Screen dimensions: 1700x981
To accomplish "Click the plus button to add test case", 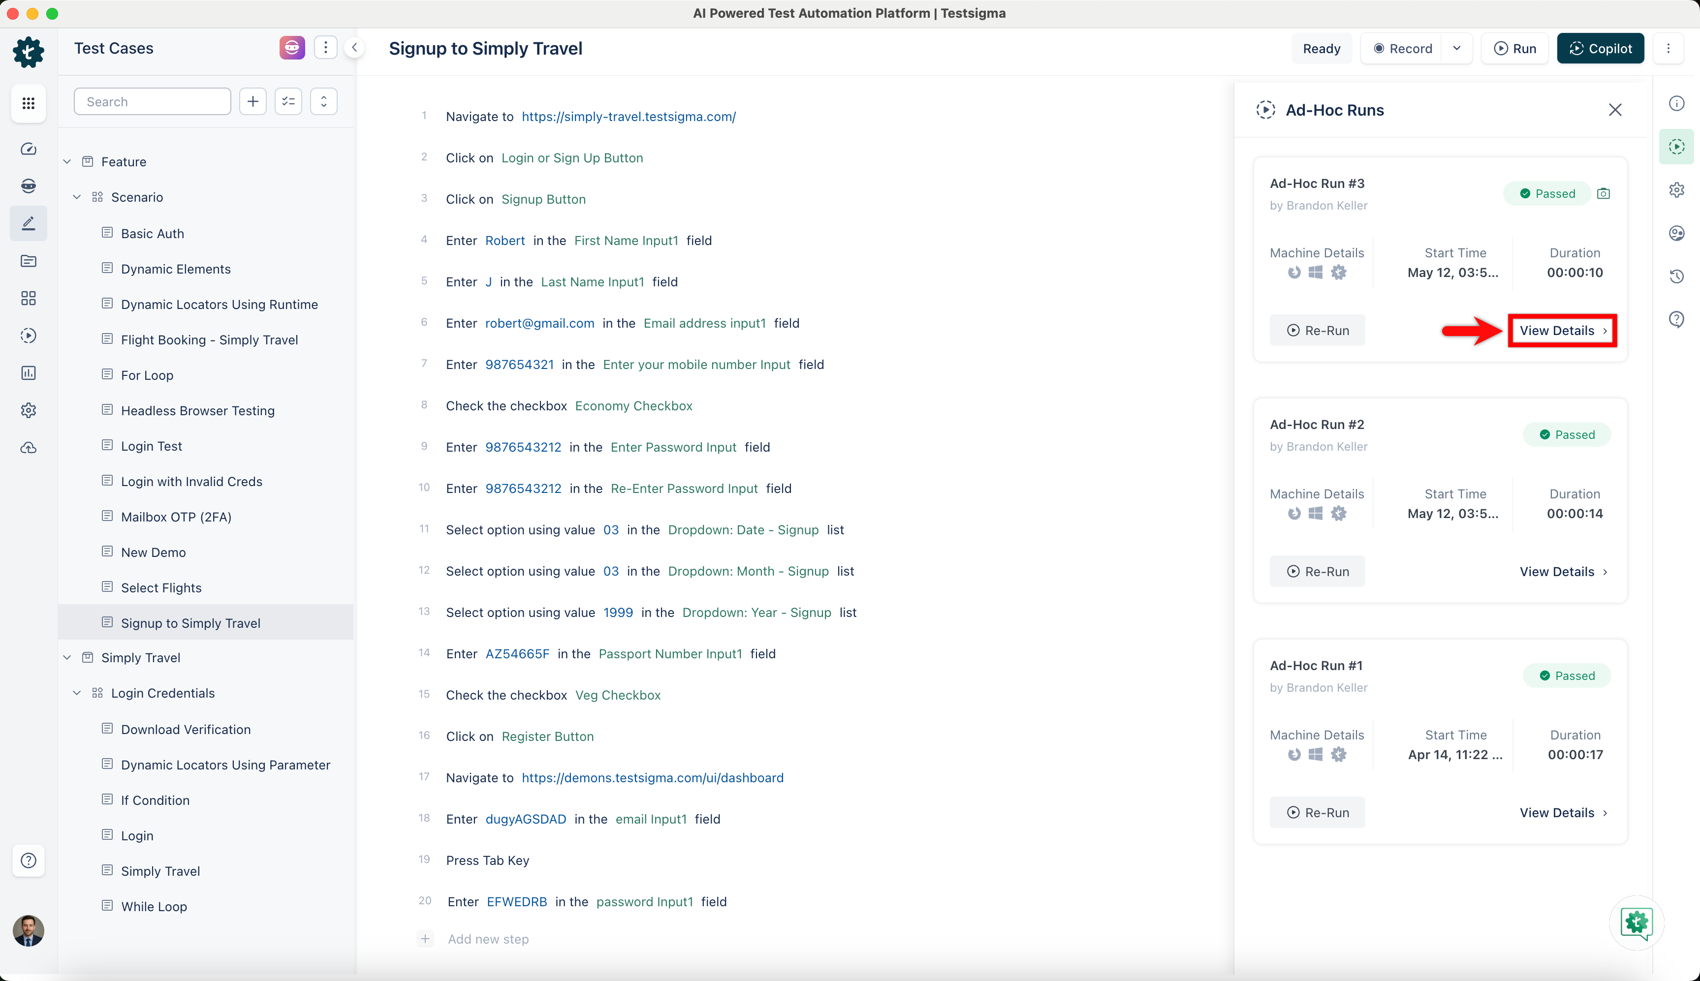I will (253, 102).
